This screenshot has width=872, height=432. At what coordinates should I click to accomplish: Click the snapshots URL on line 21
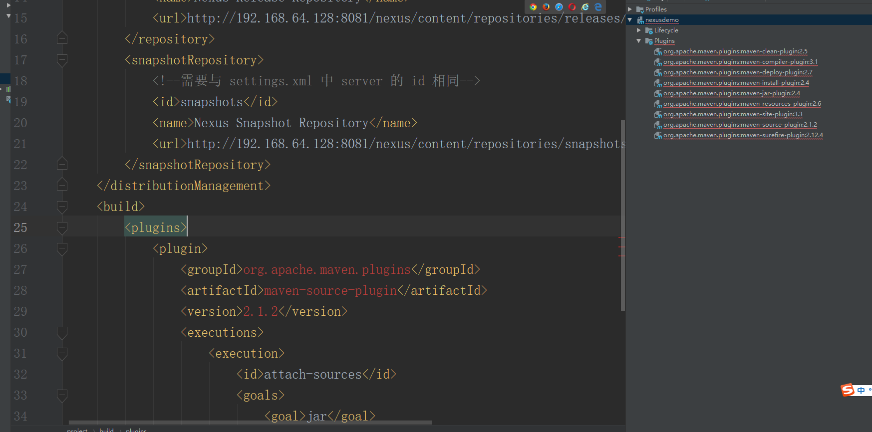pos(406,144)
